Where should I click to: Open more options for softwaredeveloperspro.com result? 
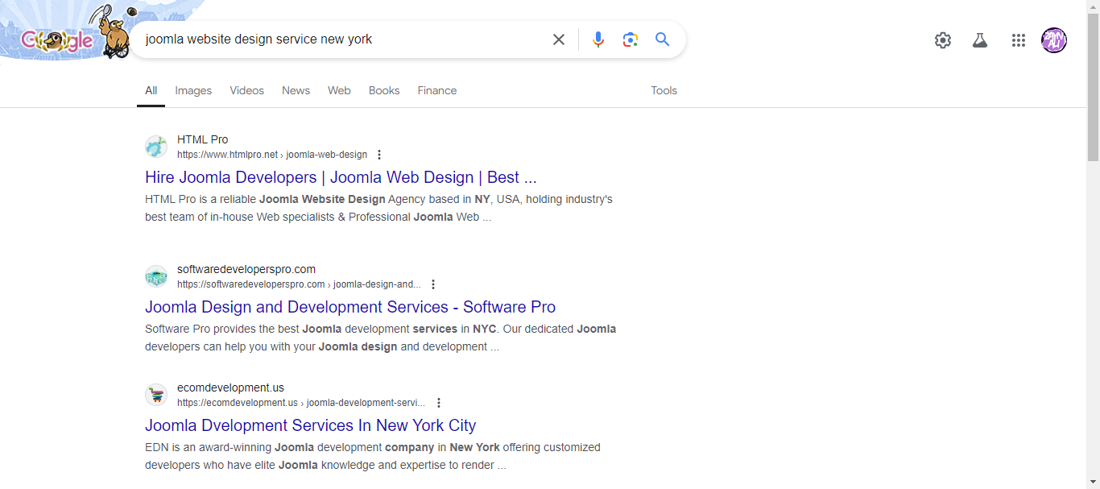(433, 284)
